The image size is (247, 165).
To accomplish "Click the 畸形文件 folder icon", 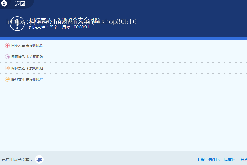I will (x=7, y=79).
